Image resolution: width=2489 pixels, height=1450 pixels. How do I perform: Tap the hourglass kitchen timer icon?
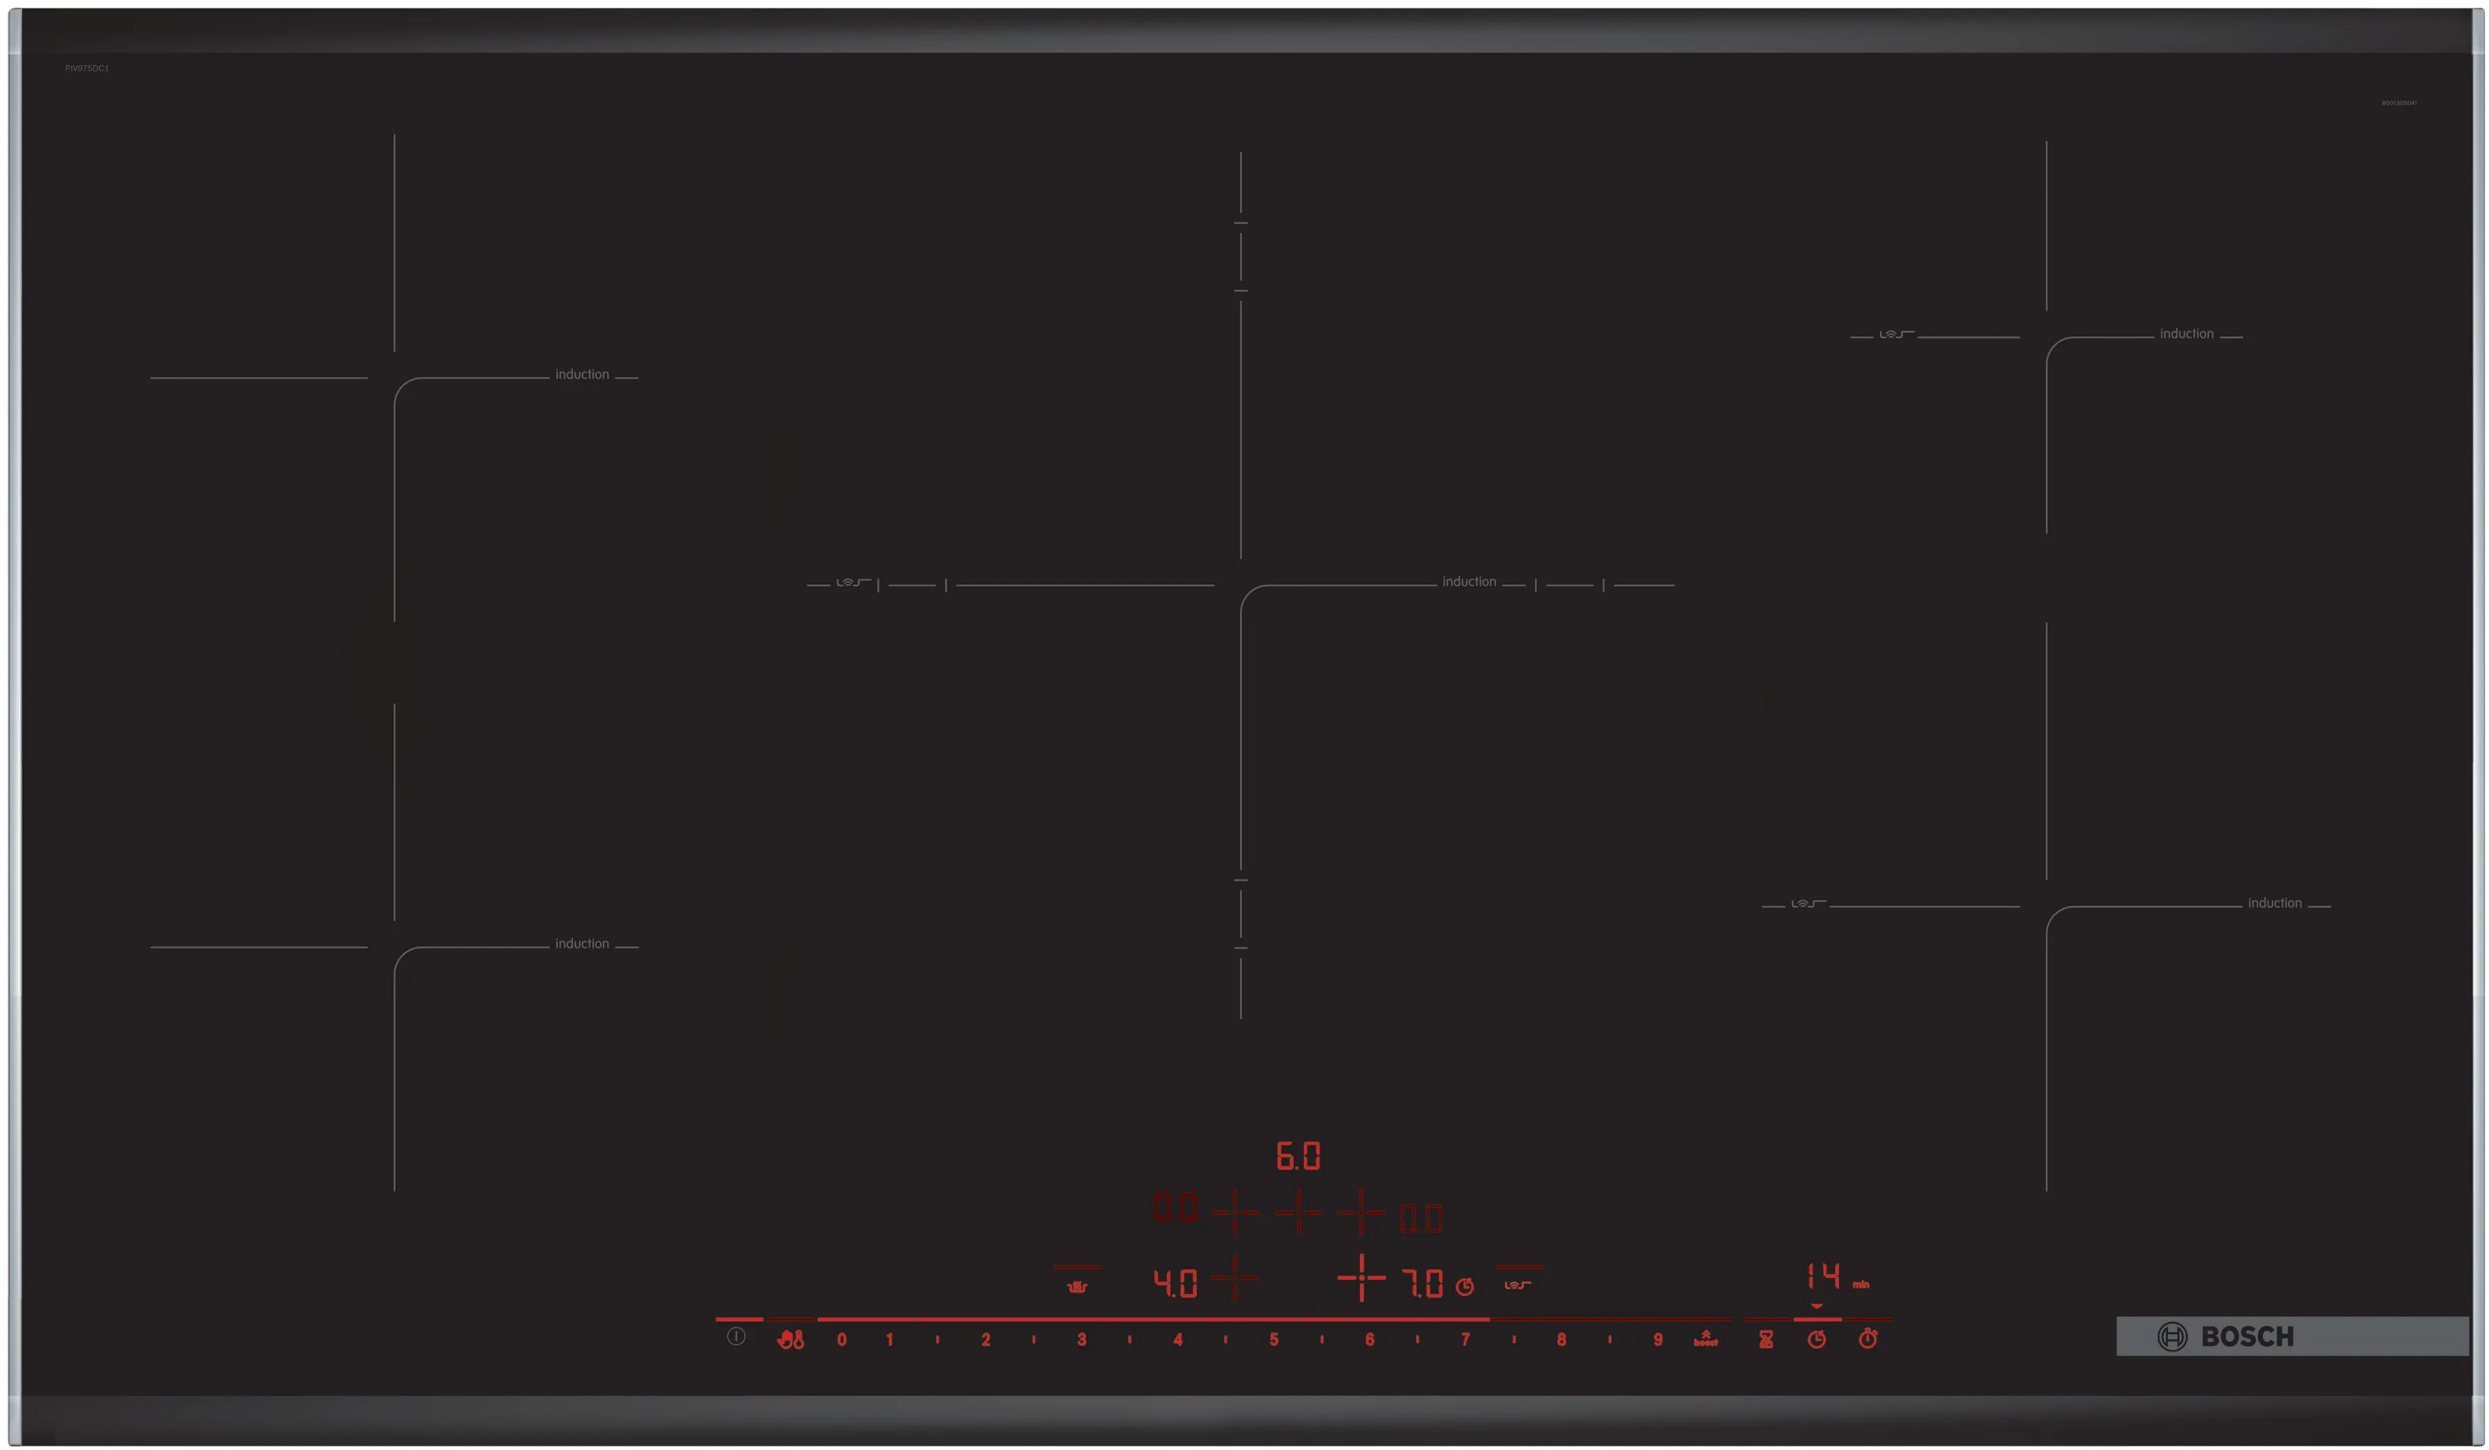pyautogui.click(x=1766, y=1340)
